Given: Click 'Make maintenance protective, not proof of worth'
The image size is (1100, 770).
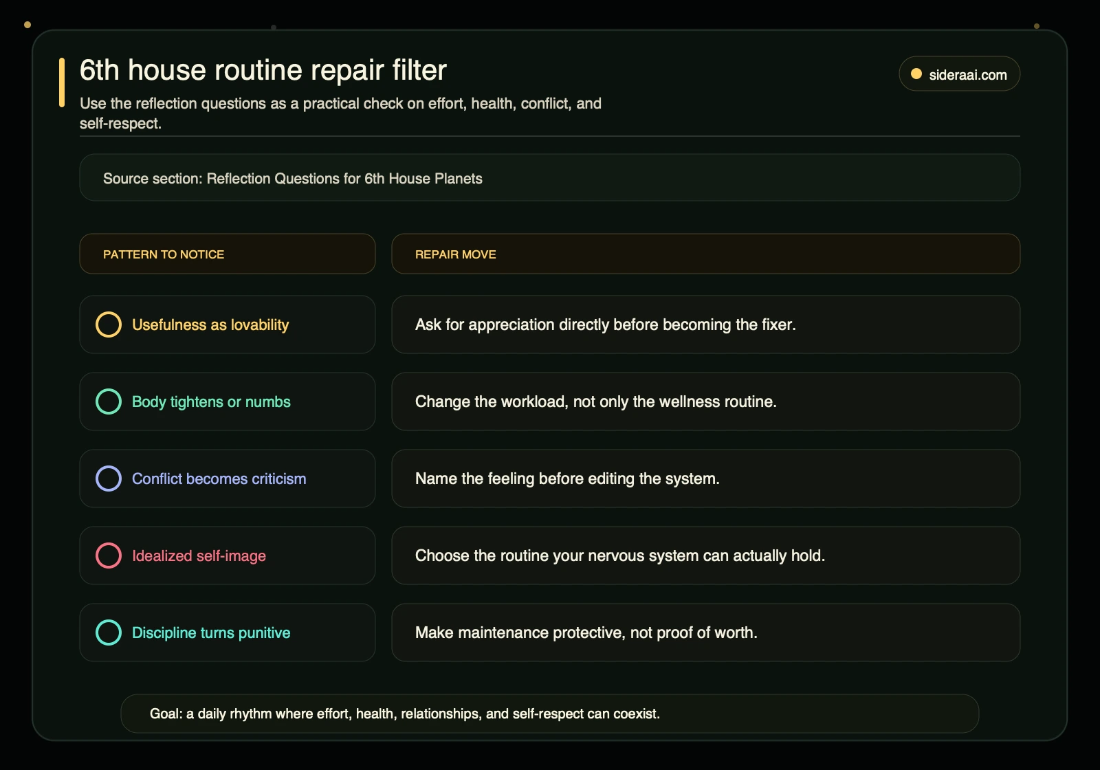Looking at the screenshot, I should pos(586,632).
